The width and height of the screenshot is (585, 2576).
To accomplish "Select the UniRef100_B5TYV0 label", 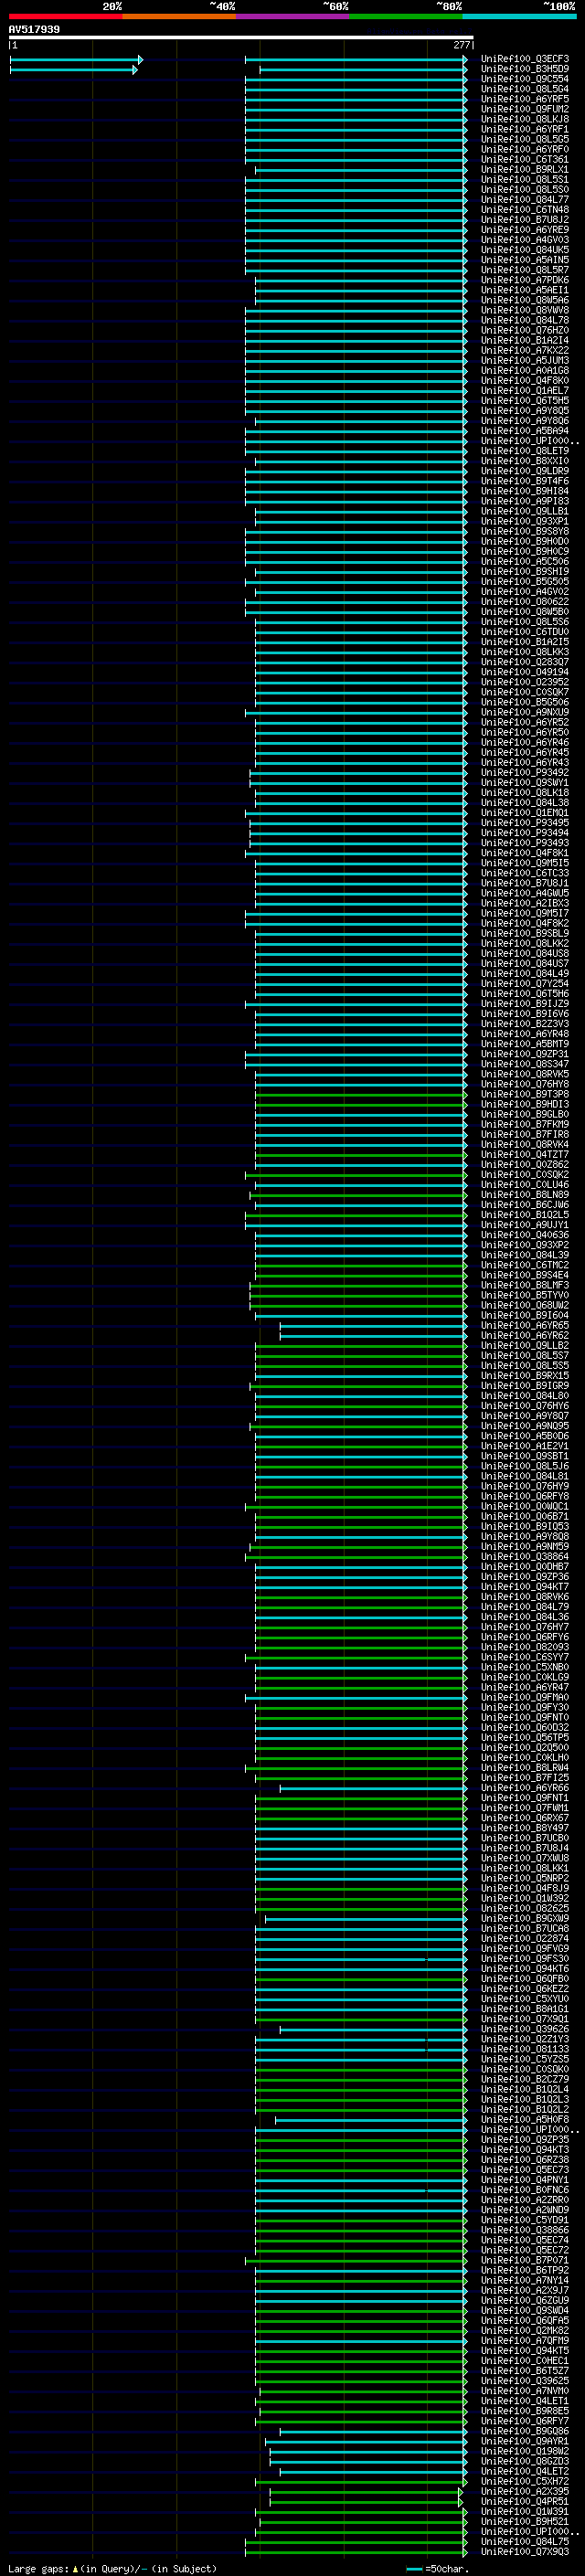I will [525, 1294].
